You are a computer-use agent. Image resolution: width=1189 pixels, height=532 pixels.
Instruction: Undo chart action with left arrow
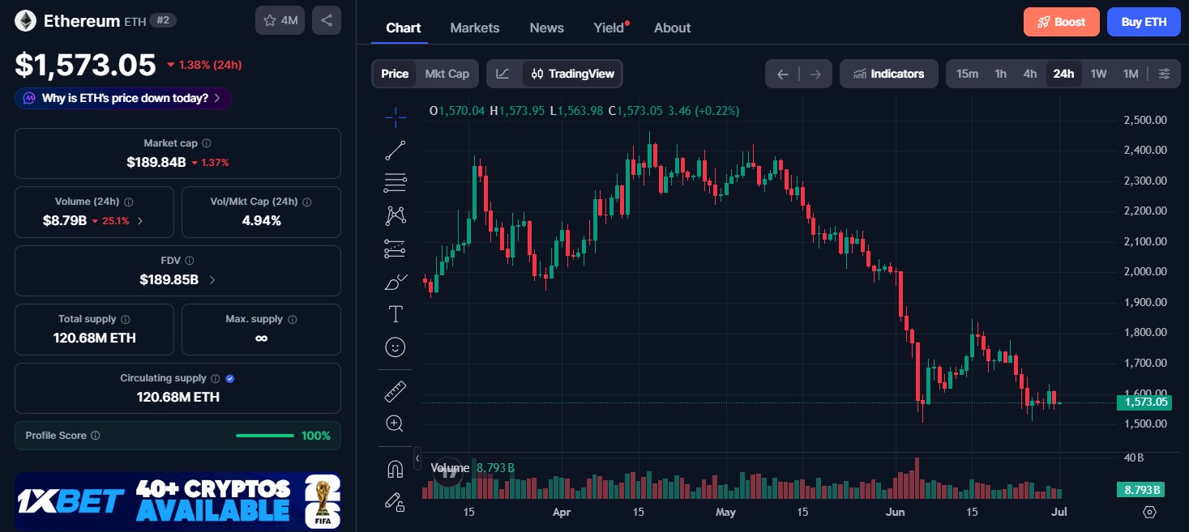coord(782,74)
